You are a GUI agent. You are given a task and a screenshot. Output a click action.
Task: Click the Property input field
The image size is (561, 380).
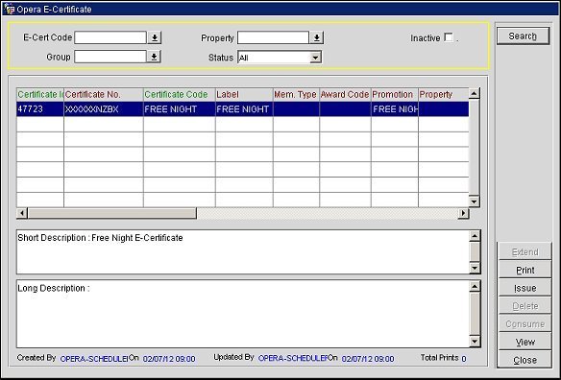273,37
